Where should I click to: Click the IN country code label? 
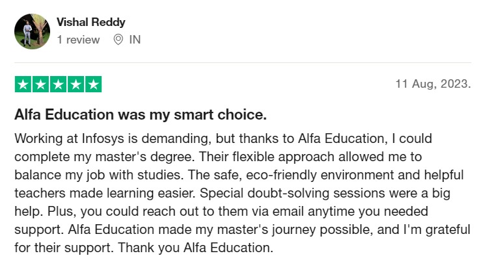coord(135,40)
